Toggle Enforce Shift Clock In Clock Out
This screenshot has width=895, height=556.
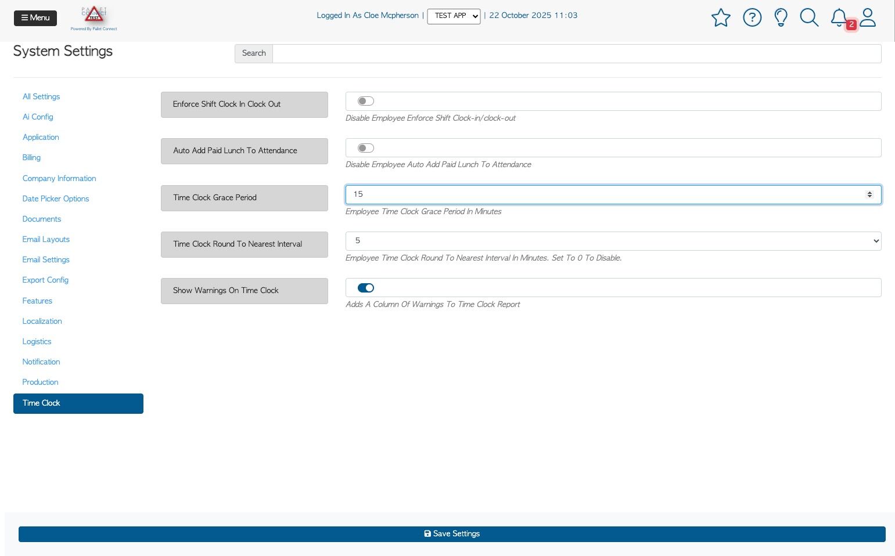[366, 101]
